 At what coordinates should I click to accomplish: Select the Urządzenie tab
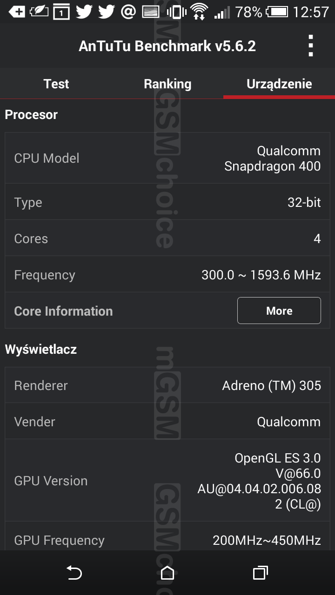pyautogui.click(x=279, y=84)
